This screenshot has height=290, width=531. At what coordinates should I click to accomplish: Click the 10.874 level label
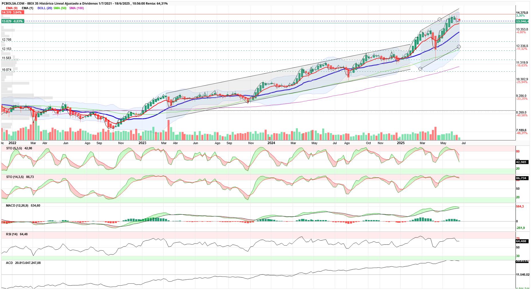[7, 70]
